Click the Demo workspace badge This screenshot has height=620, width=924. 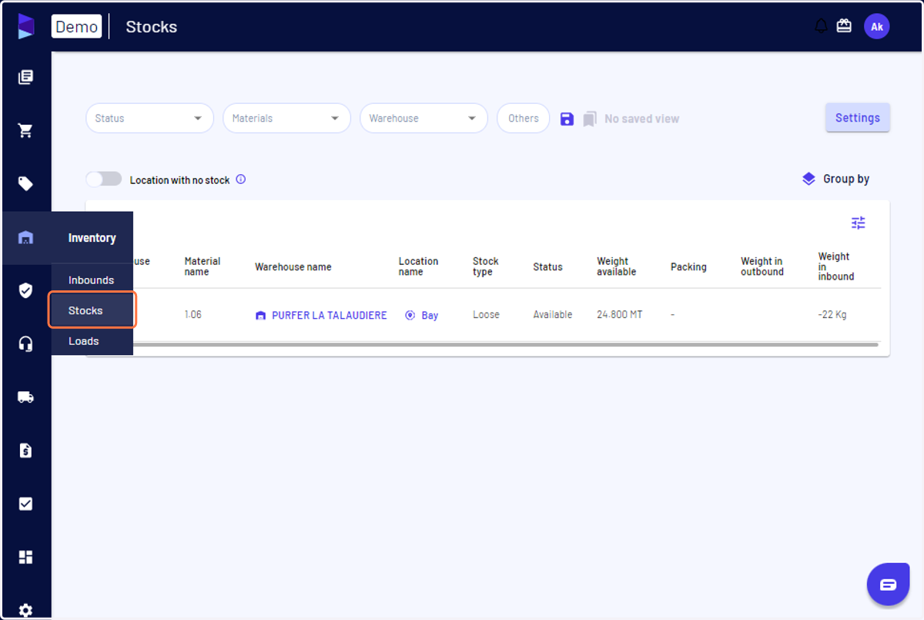[77, 26]
